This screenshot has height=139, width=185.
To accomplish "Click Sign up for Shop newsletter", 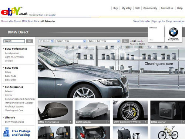I will (168, 21).
